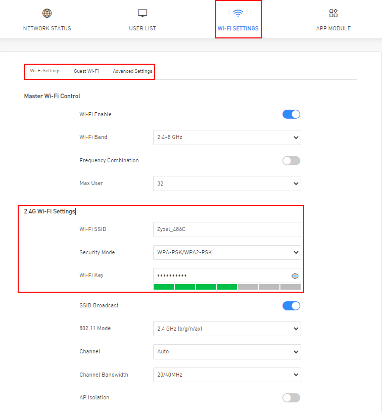Switch to the Guest Wi-Fi tab
Screen dimensions: 382x412
[86, 71]
